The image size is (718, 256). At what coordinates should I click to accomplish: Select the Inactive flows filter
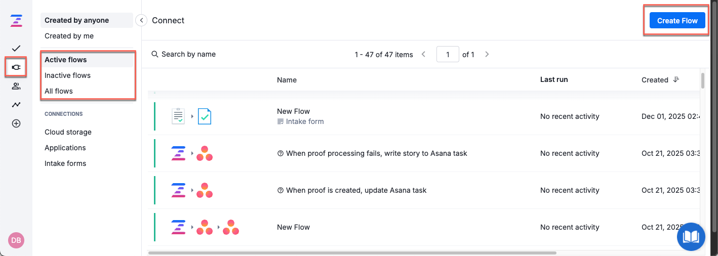tap(67, 75)
